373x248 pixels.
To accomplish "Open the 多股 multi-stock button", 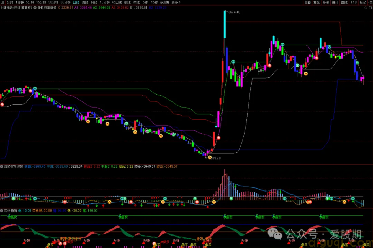I will click(x=326, y=2).
